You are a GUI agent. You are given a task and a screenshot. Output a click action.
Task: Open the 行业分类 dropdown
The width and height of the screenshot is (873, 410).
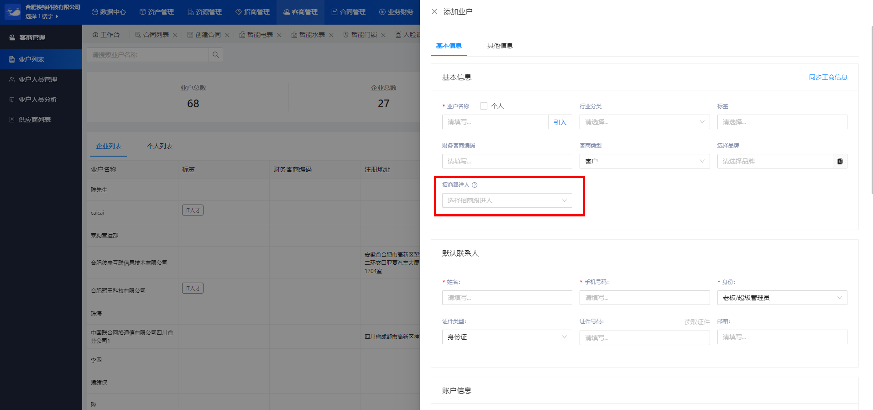click(644, 122)
